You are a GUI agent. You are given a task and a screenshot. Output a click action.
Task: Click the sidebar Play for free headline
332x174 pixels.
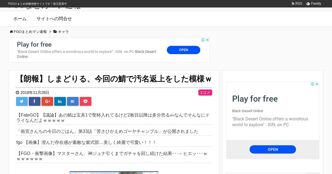tap(255, 99)
